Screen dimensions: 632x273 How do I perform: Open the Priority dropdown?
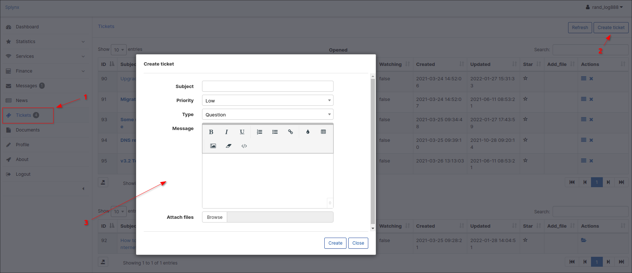tap(267, 101)
